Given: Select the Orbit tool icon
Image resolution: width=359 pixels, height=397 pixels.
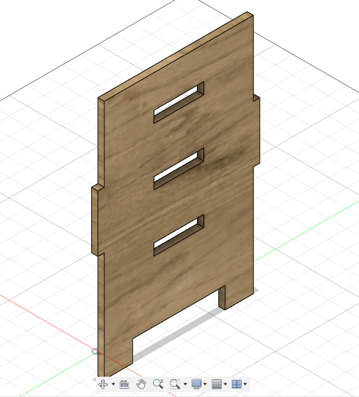Looking at the screenshot, I should [103, 384].
